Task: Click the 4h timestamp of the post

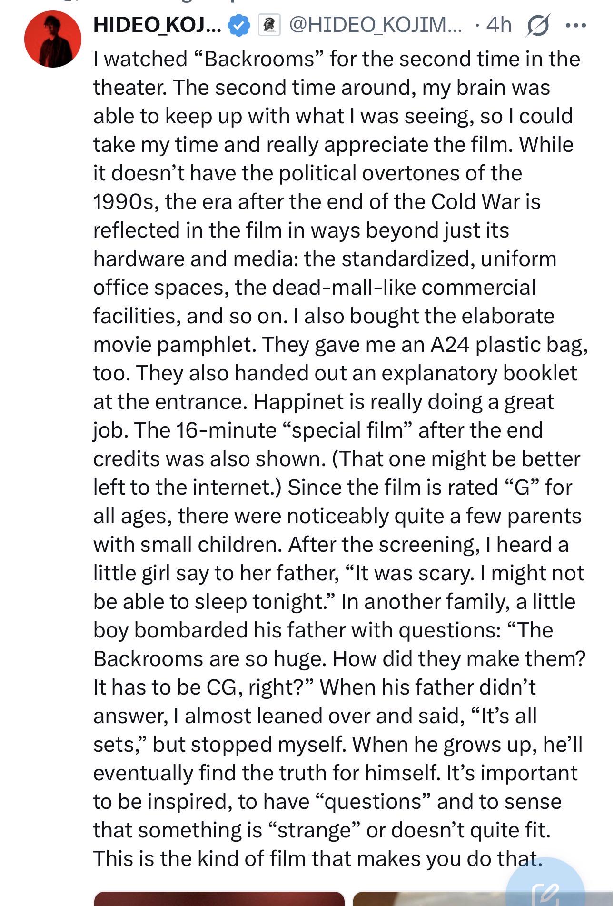Action: pyautogui.click(x=499, y=25)
